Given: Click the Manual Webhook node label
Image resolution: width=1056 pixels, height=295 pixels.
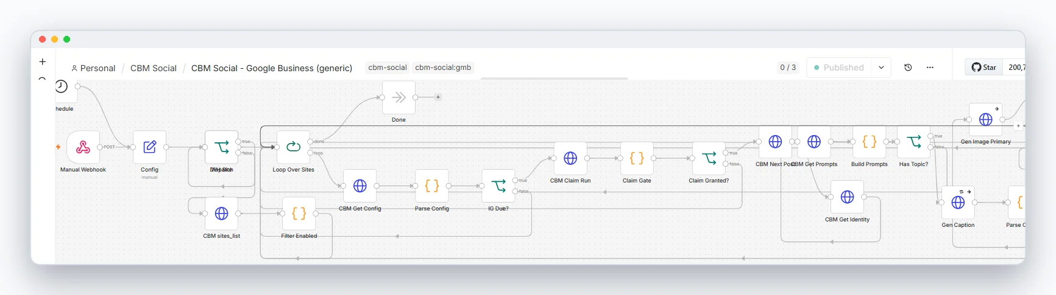Looking at the screenshot, I should point(83,170).
